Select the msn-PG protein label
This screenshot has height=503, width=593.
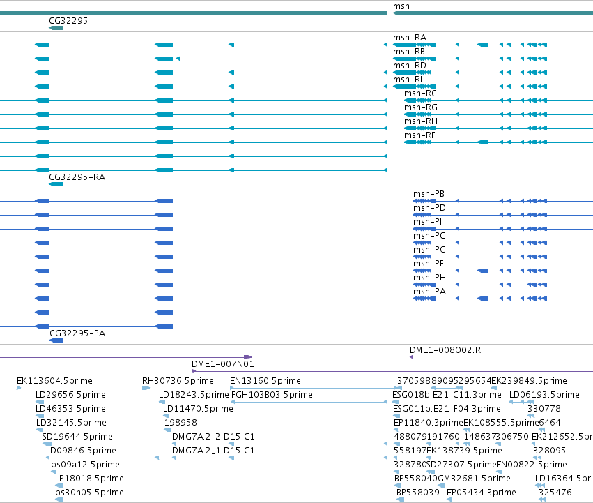[429, 250]
